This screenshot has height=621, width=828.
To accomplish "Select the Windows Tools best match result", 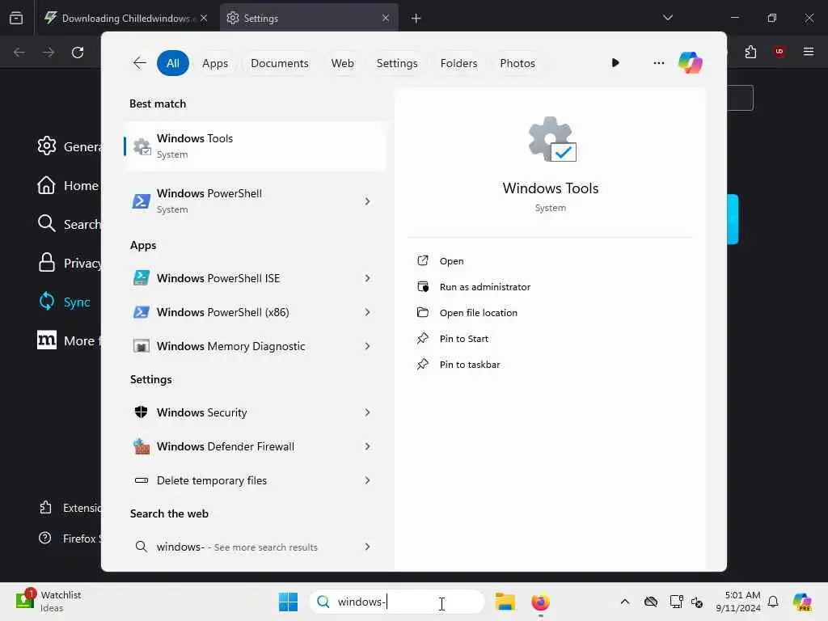I will [255, 146].
